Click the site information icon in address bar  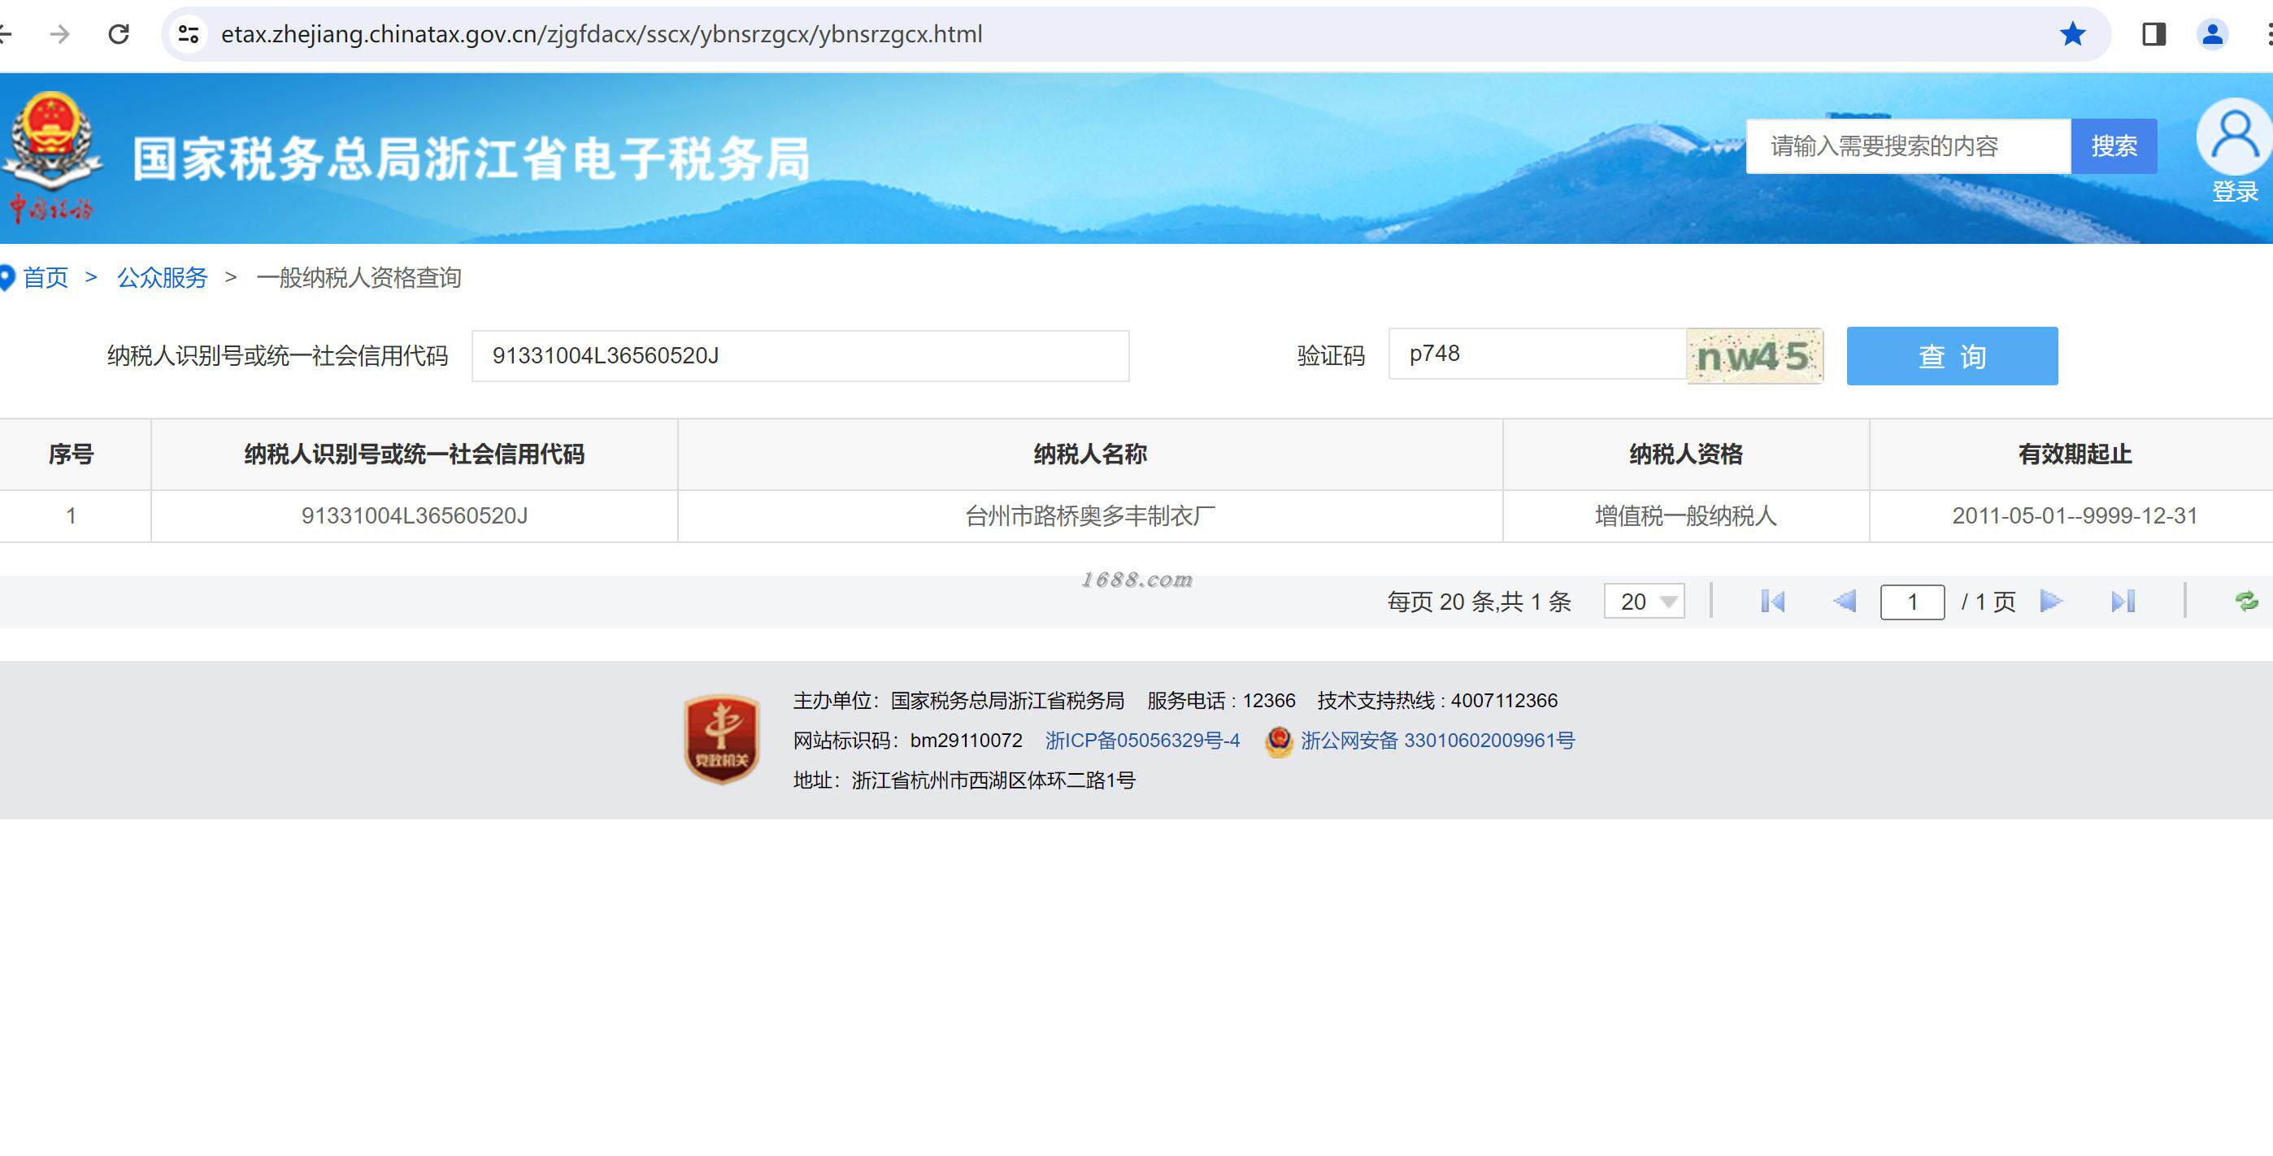coord(188,34)
